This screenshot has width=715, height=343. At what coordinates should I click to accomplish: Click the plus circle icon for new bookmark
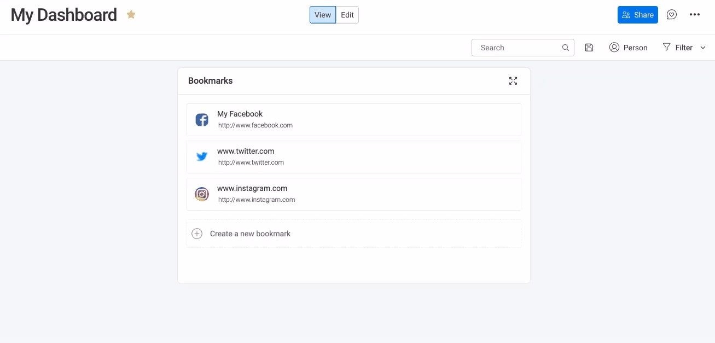(197, 234)
